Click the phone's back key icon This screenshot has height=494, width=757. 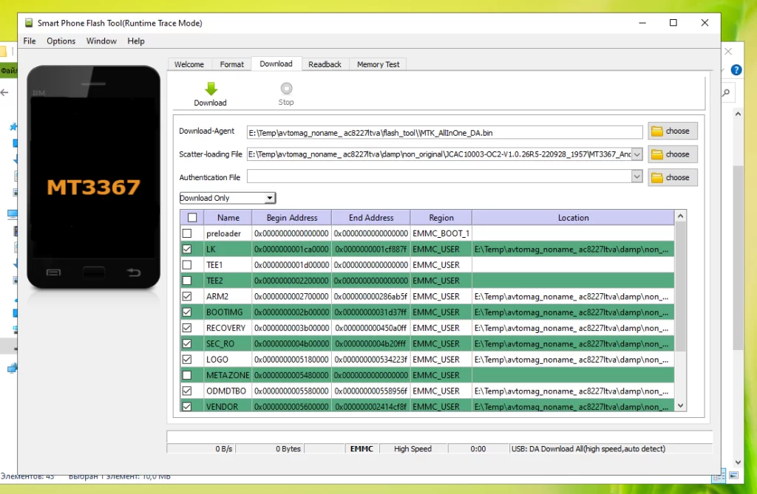click(134, 272)
